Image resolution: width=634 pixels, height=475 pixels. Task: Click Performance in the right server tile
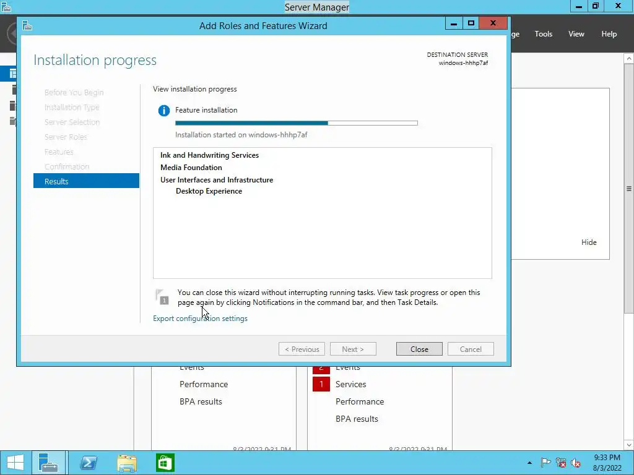[360, 401]
